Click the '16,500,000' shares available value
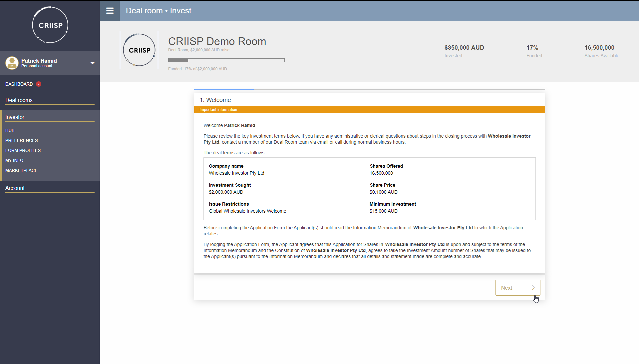Image resolution: width=639 pixels, height=364 pixels. (x=599, y=48)
